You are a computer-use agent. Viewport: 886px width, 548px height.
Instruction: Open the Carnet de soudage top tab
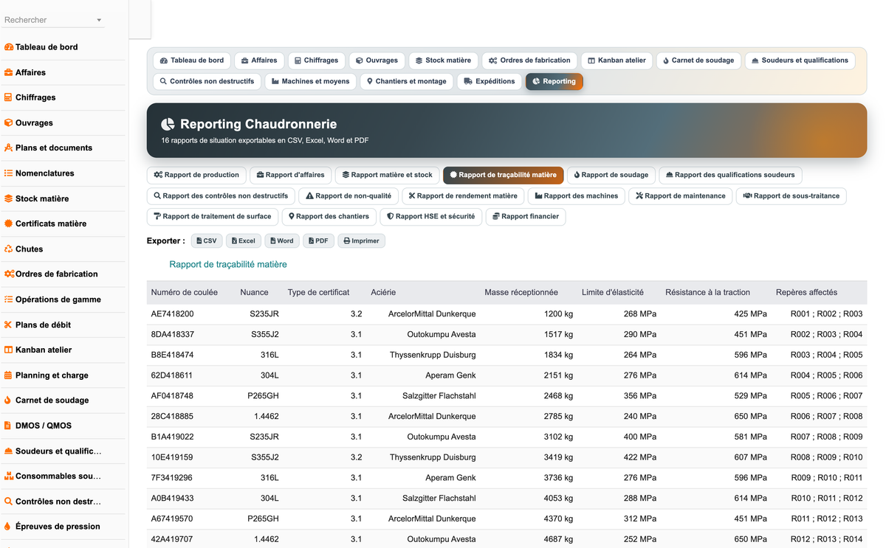698,60
